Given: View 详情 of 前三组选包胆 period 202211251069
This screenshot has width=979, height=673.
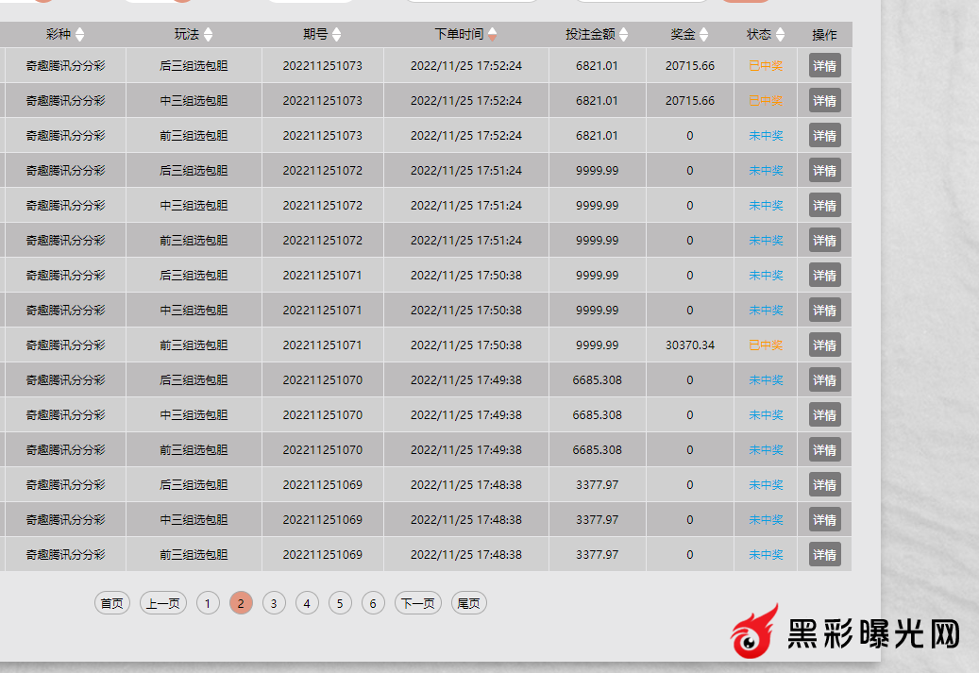Looking at the screenshot, I should point(824,555).
